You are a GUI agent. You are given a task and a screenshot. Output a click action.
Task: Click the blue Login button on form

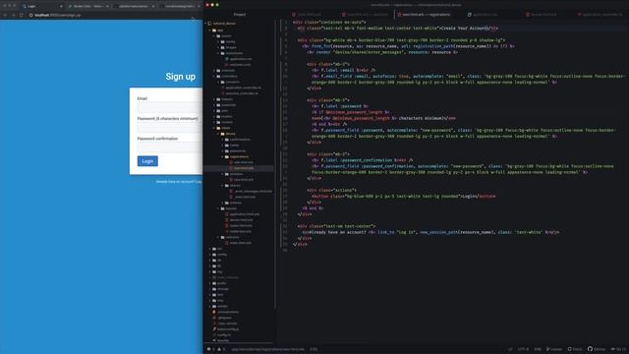pyautogui.click(x=147, y=161)
